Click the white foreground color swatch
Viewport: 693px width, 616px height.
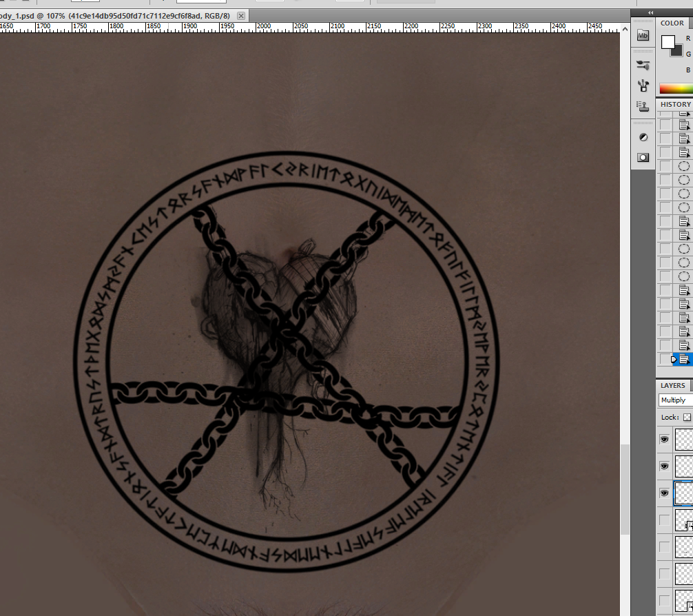(x=668, y=42)
